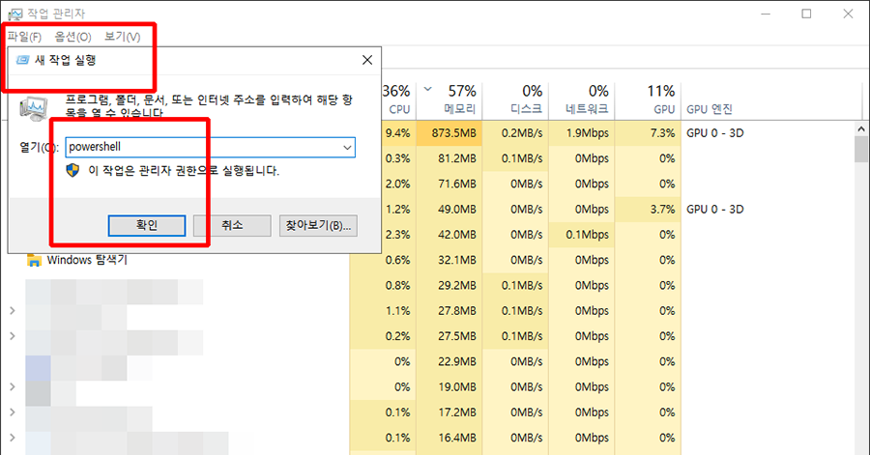The height and width of the screenshot is (455, 870).
Task: Click the Task Manager title bar icon
Action: [x=14, y=14]
